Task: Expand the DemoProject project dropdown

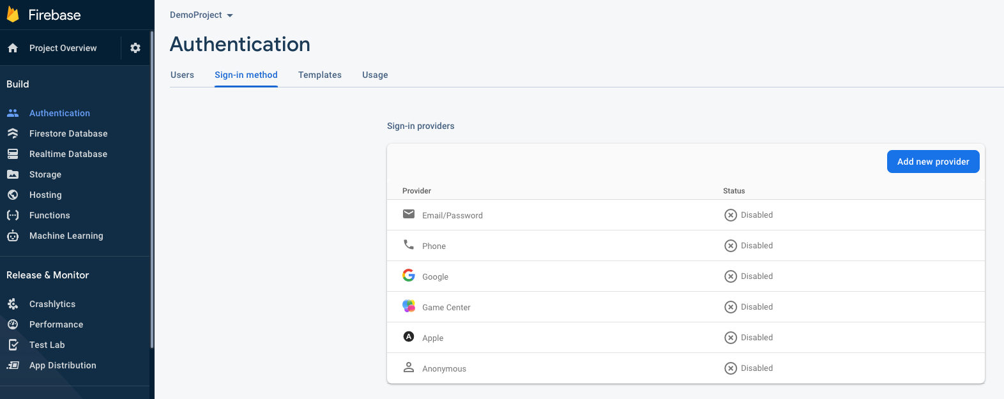Action: pos(201,15)
